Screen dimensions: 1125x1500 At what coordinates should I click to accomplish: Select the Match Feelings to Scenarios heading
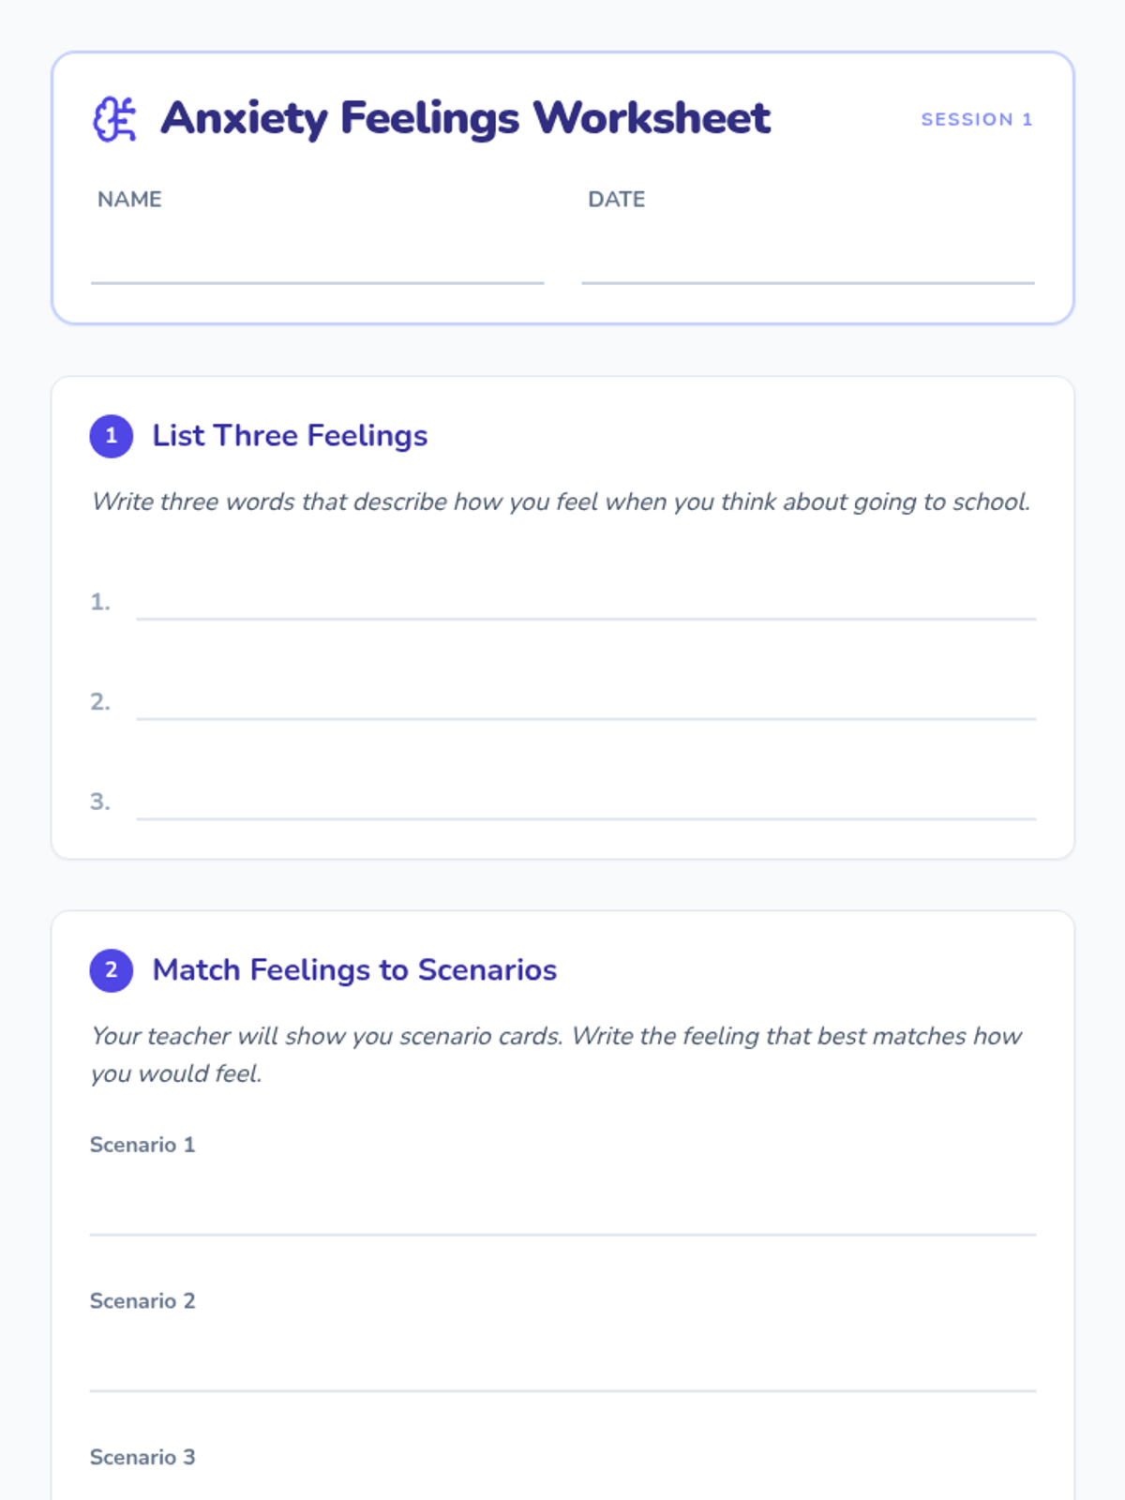click(x=354, y=970)
